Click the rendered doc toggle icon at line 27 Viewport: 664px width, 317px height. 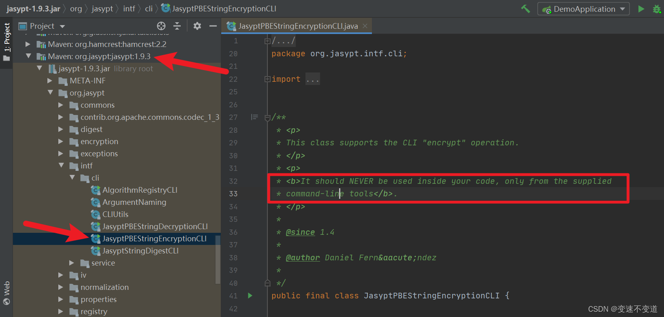pos(254,117)
